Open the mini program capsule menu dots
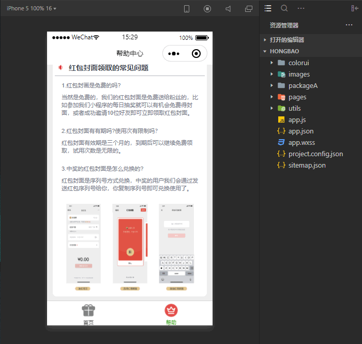Image resolution: width=362 pixels, height=344 pixels. (x=174, y=54)
